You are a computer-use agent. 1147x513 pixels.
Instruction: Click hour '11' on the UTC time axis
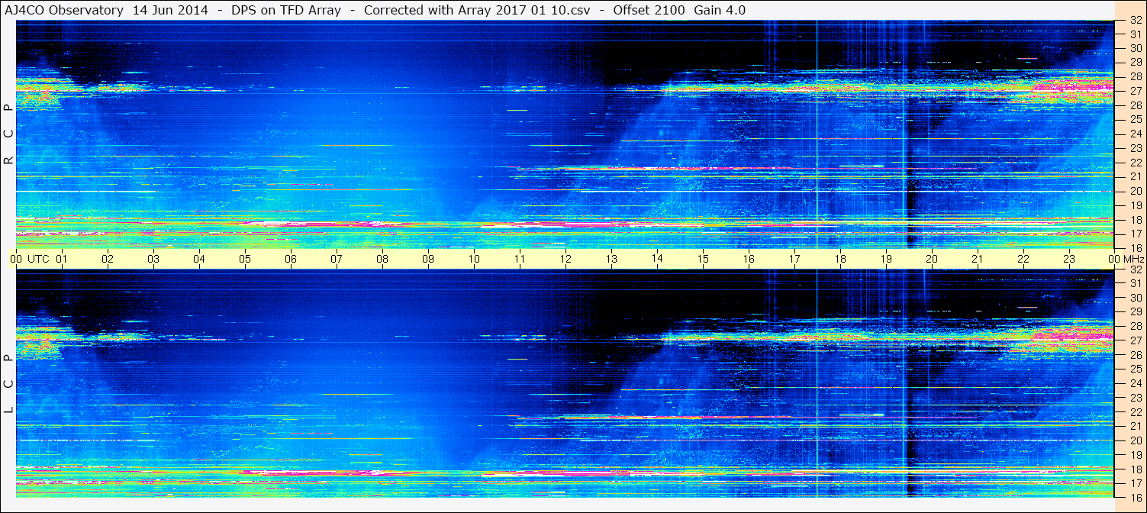coord(520,259)
